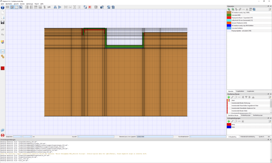
Task: Toggle color display icon in Anfangsbedingungen panel
Action: [x=270, y=121]
